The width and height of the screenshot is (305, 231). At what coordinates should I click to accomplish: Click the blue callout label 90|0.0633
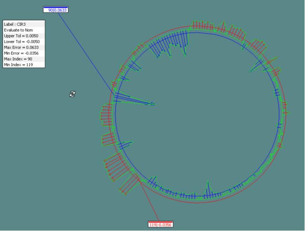(x=55, y=9)
